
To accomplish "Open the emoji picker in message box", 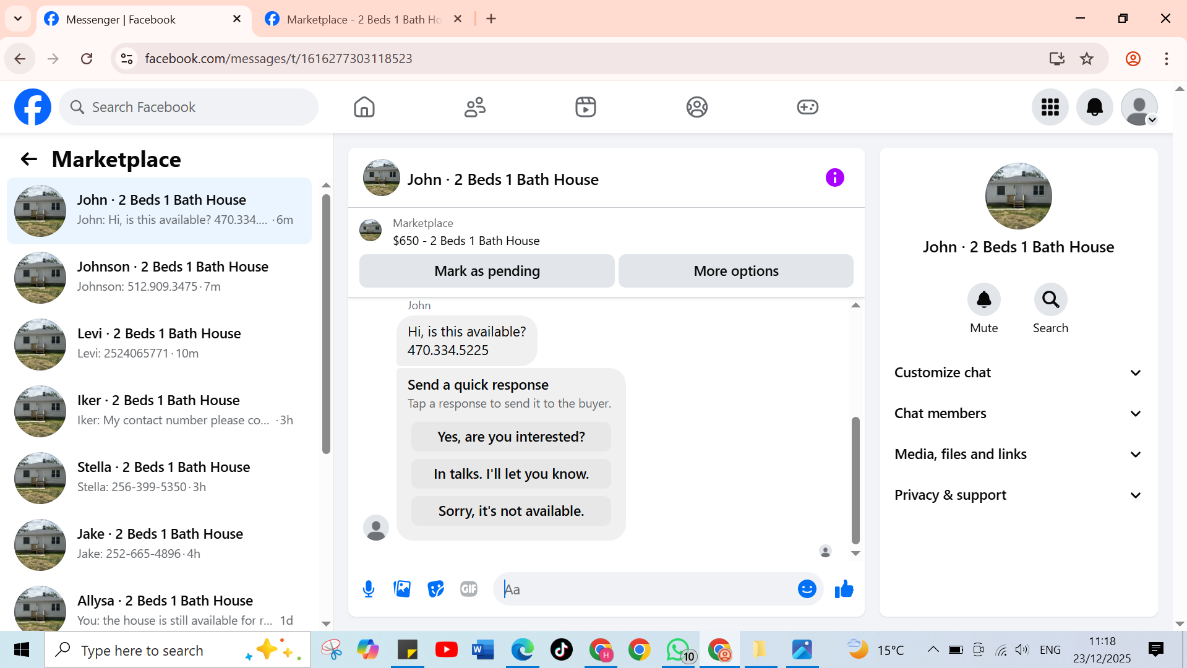I will (807, 589).
